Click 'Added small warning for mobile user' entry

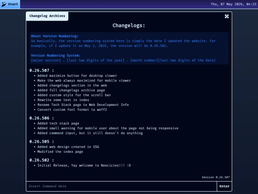(108, 128)
